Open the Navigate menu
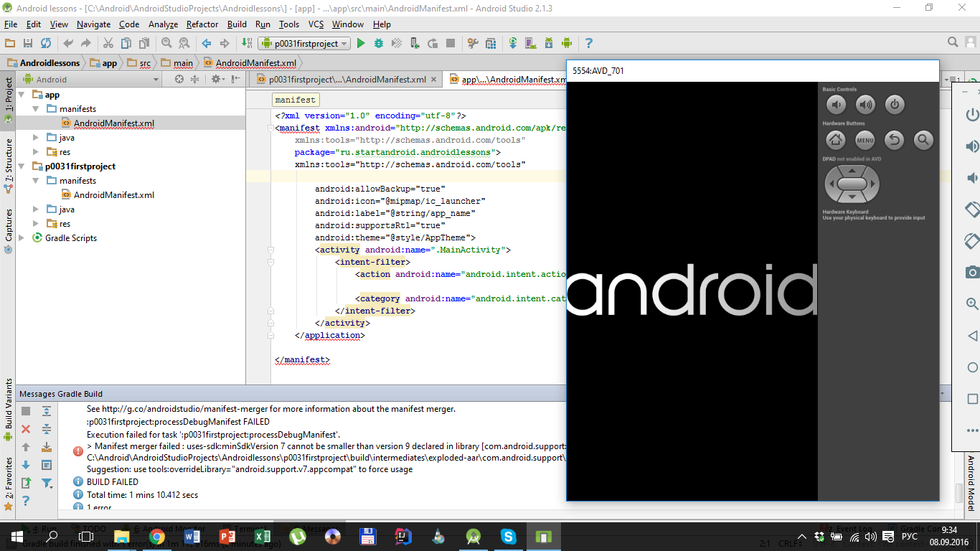980x551 pixels. click(94, 24)
